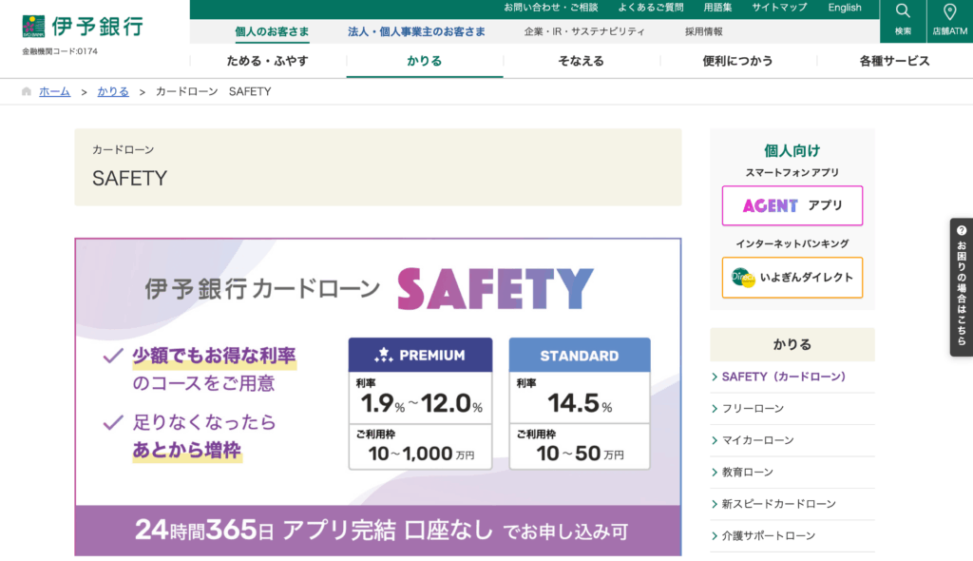This screenshot has height=561, width=973.
Task: Click the ホーム breadcrumb link
Action: [54, 91]
